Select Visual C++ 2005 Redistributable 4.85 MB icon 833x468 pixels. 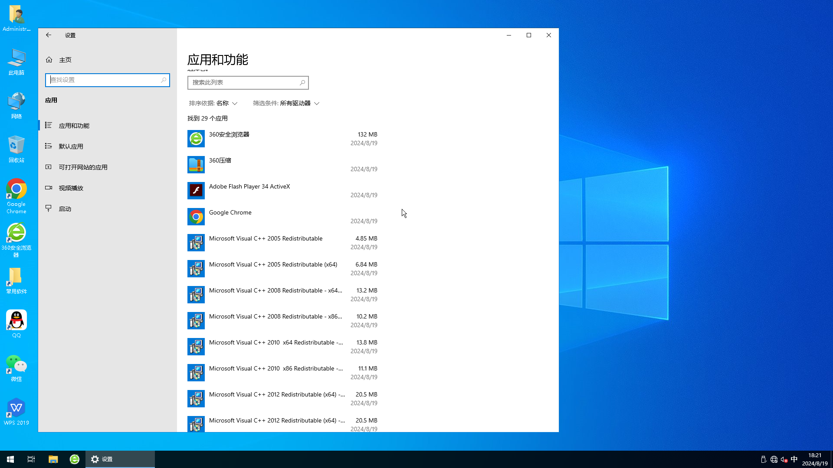pos(196,243)
